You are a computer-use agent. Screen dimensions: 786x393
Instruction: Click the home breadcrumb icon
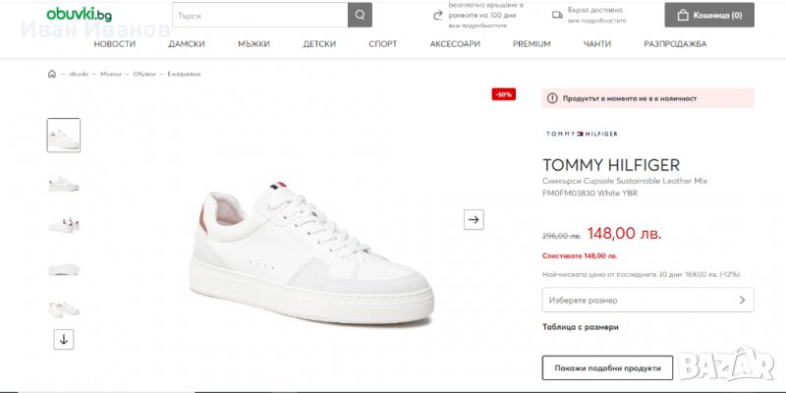[x=52, y=74]
